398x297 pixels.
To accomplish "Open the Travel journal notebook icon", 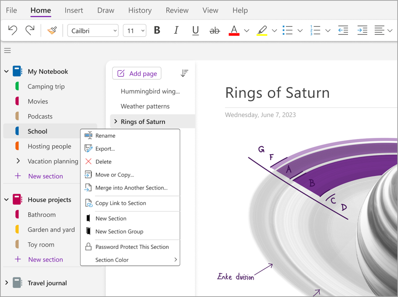I will click(17, 283).
